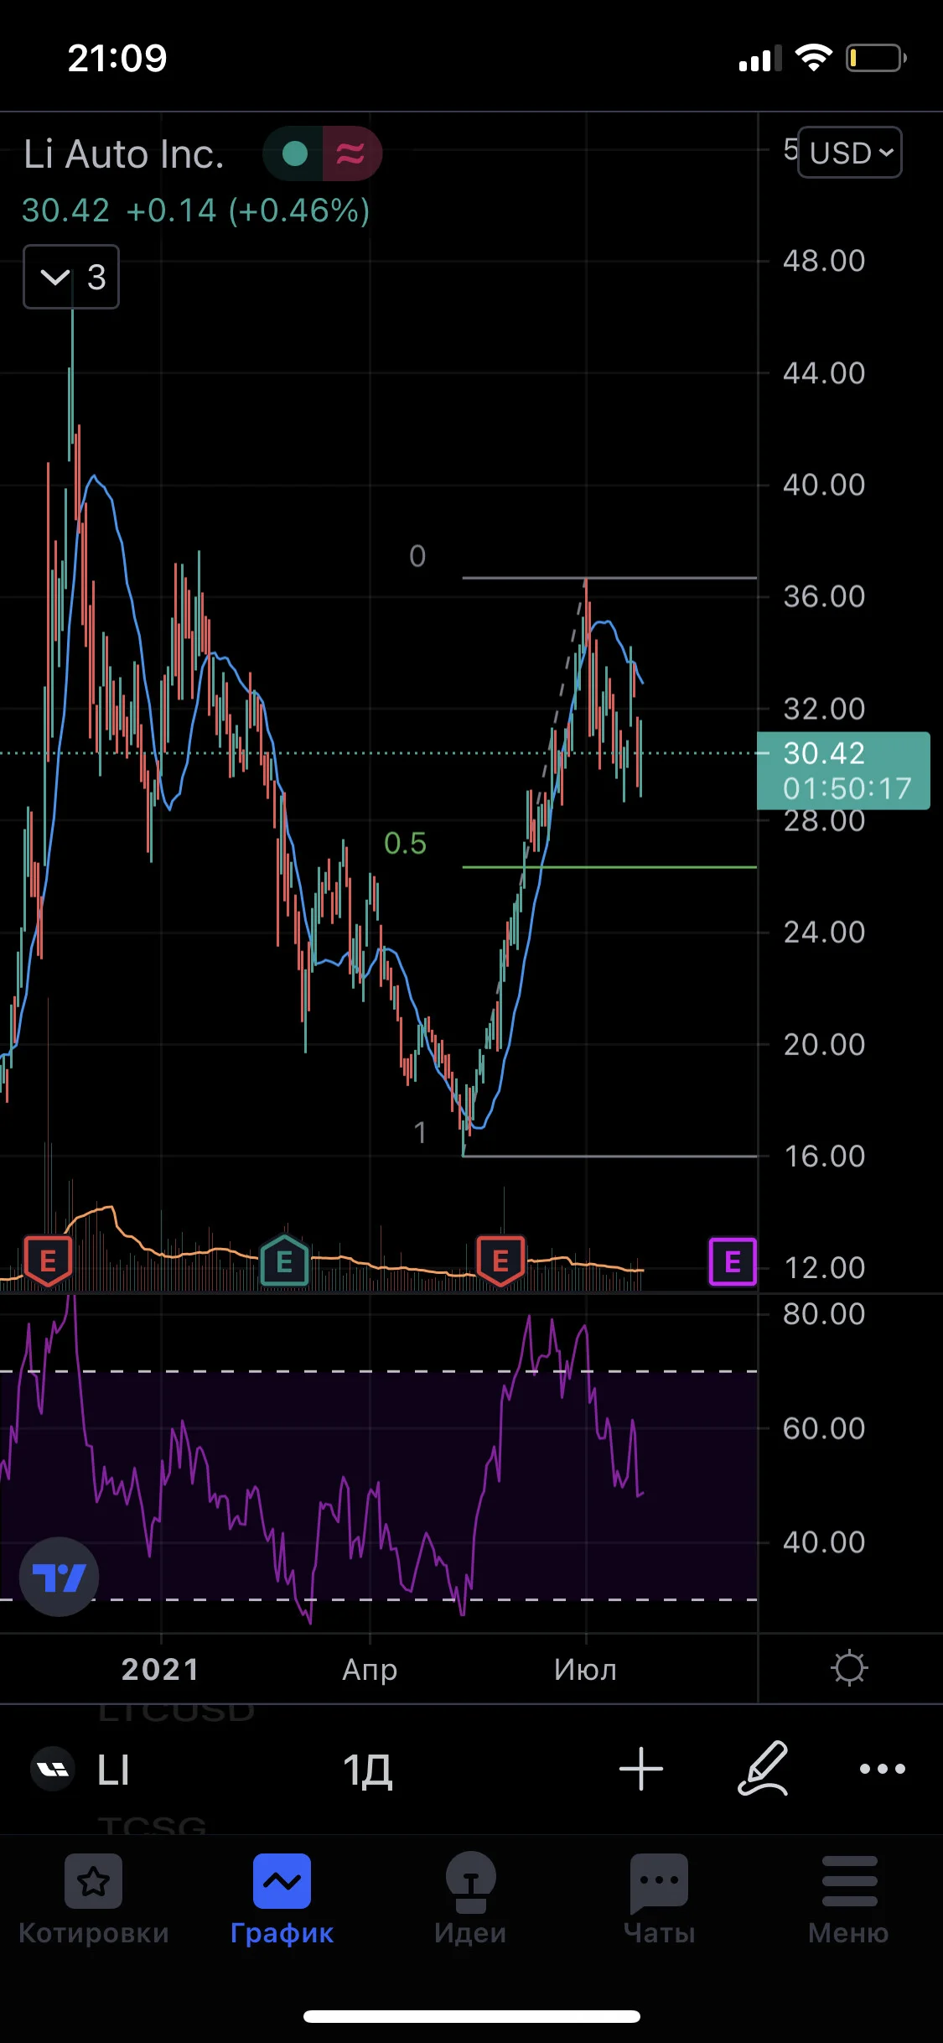Open the green earnings E marker
Image resolution: width=943 pixels, height=2043 pixels.
284,1261
